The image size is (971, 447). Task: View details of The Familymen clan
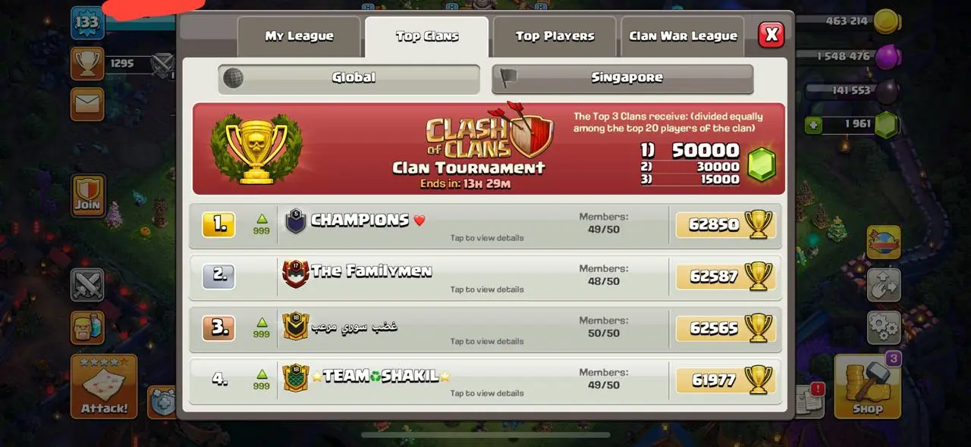[x=485, y=277]
